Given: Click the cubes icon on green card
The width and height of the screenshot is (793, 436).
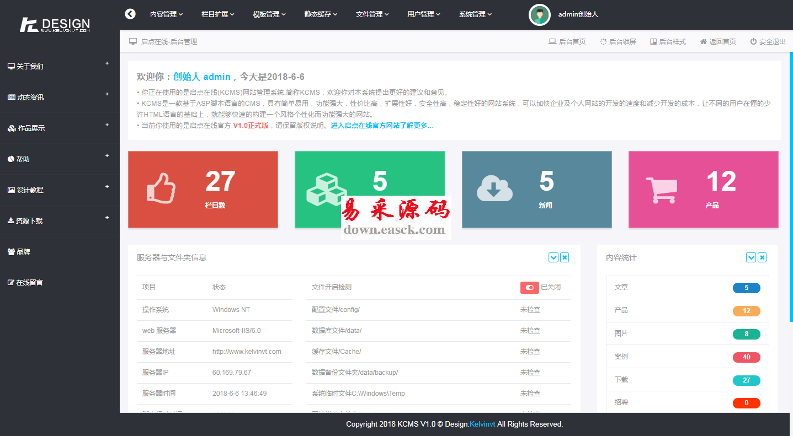Looking at the screenshot, I should 326,189.
